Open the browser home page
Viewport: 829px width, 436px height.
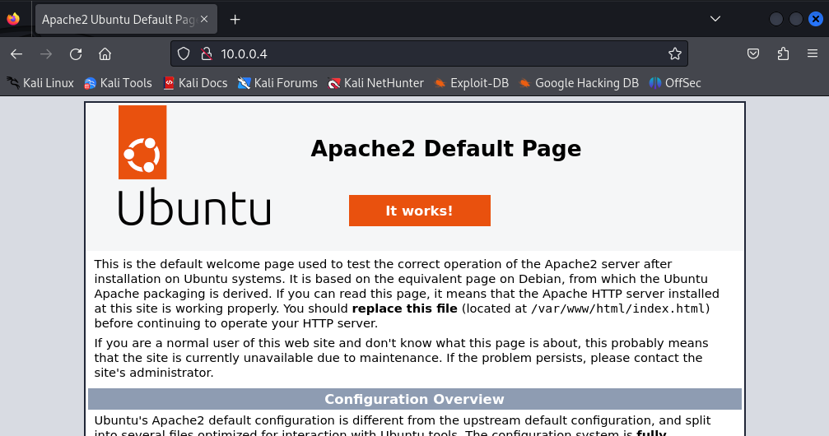point(105,54)
